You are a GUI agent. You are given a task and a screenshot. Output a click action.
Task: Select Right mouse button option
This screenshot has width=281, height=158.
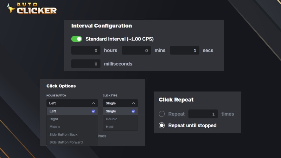pyautogui.click(x=72, y=119)
